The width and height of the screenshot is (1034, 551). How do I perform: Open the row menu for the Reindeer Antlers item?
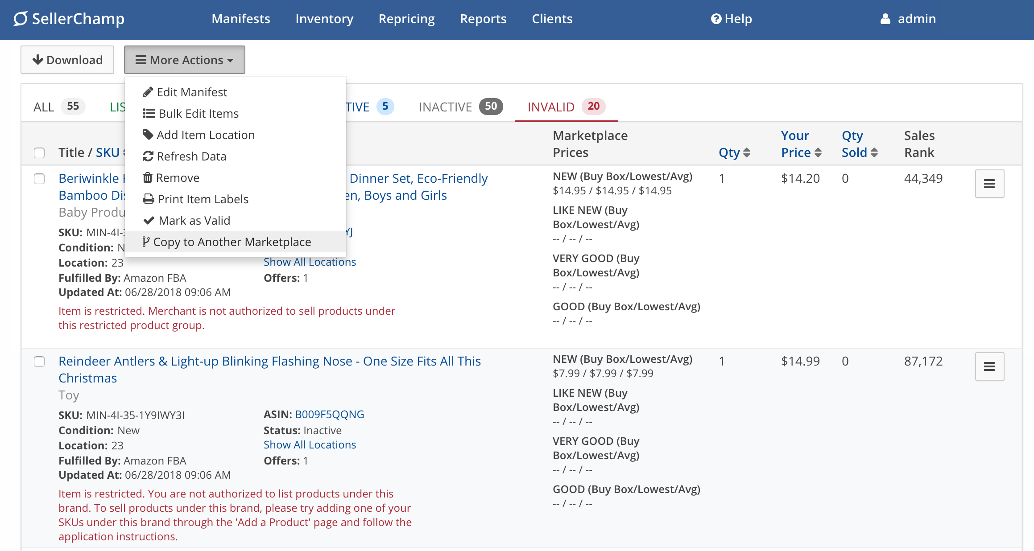(x=989, y=366)
